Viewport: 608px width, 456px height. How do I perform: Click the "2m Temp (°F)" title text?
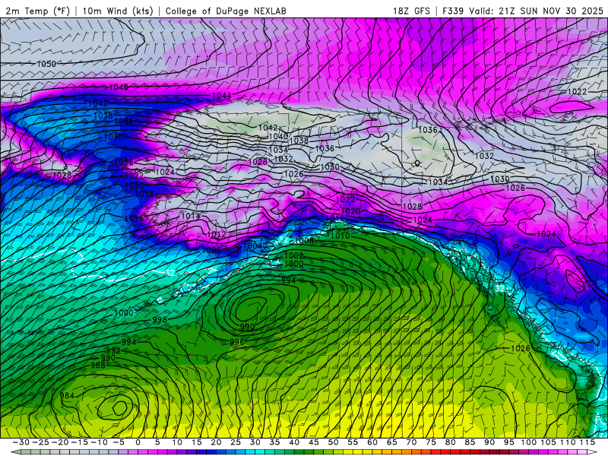tap(37, 11)
